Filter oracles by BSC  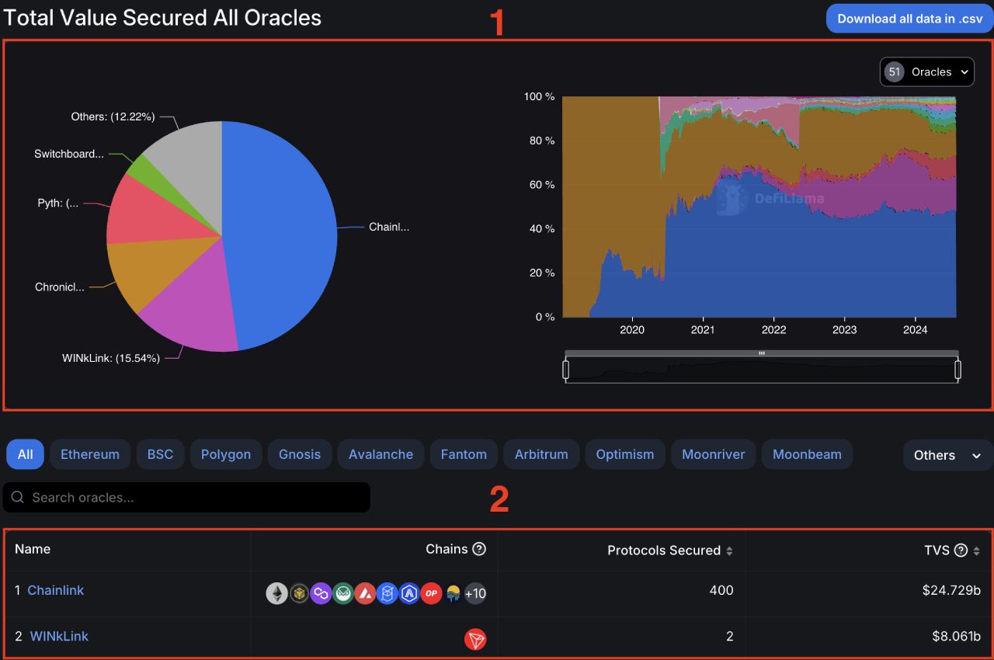(160, 454)
